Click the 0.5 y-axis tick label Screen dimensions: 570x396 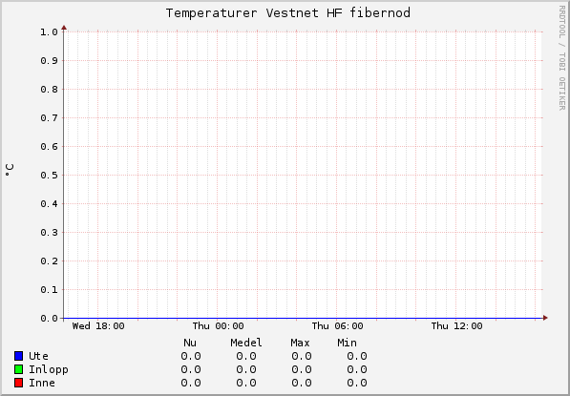click(49, 176)
